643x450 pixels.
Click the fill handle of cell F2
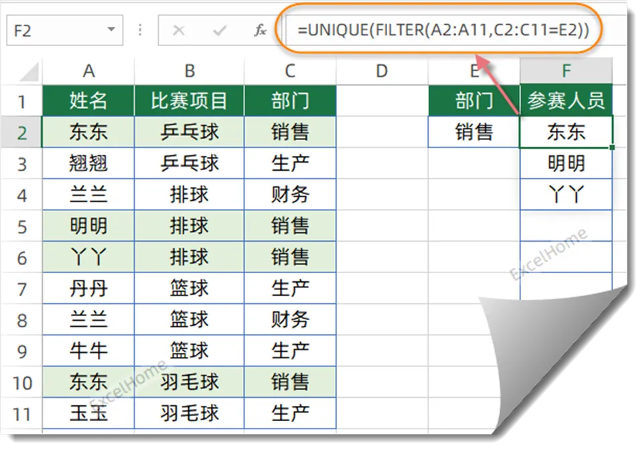[612, 147]
